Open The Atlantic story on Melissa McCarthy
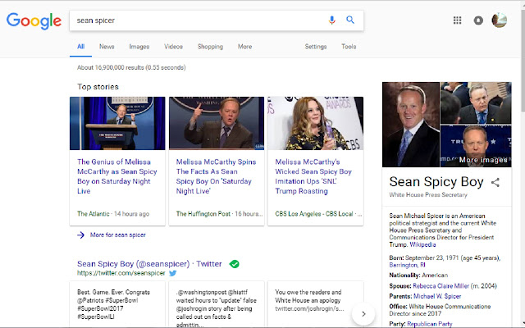 click(x=116, y=176)
